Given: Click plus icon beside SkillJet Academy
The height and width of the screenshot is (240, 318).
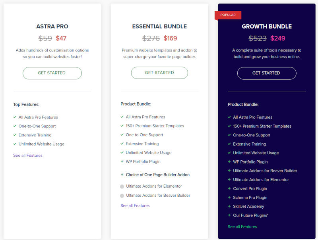Looking at the screenshot, I should 229,206.
